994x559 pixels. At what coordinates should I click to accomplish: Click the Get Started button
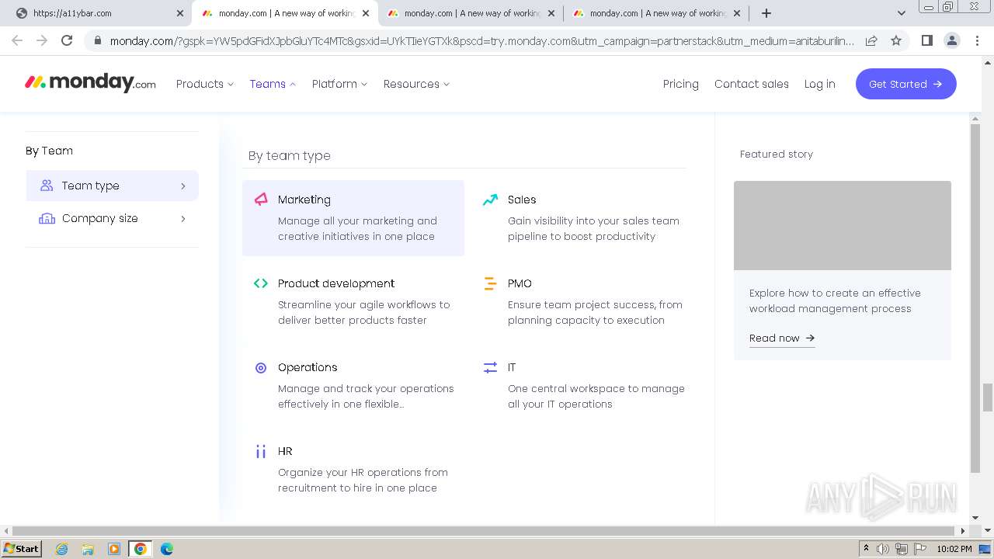pos(905,84)
